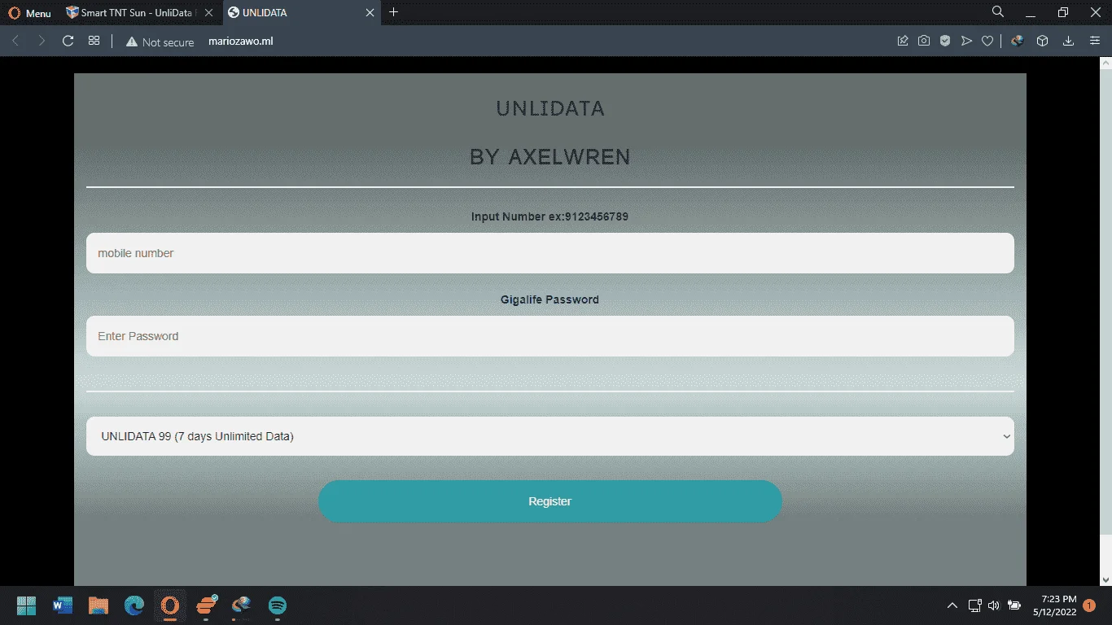Show hidden system tray icons chevron
The height and width of the screenshot is (625, 1112).
952,605
